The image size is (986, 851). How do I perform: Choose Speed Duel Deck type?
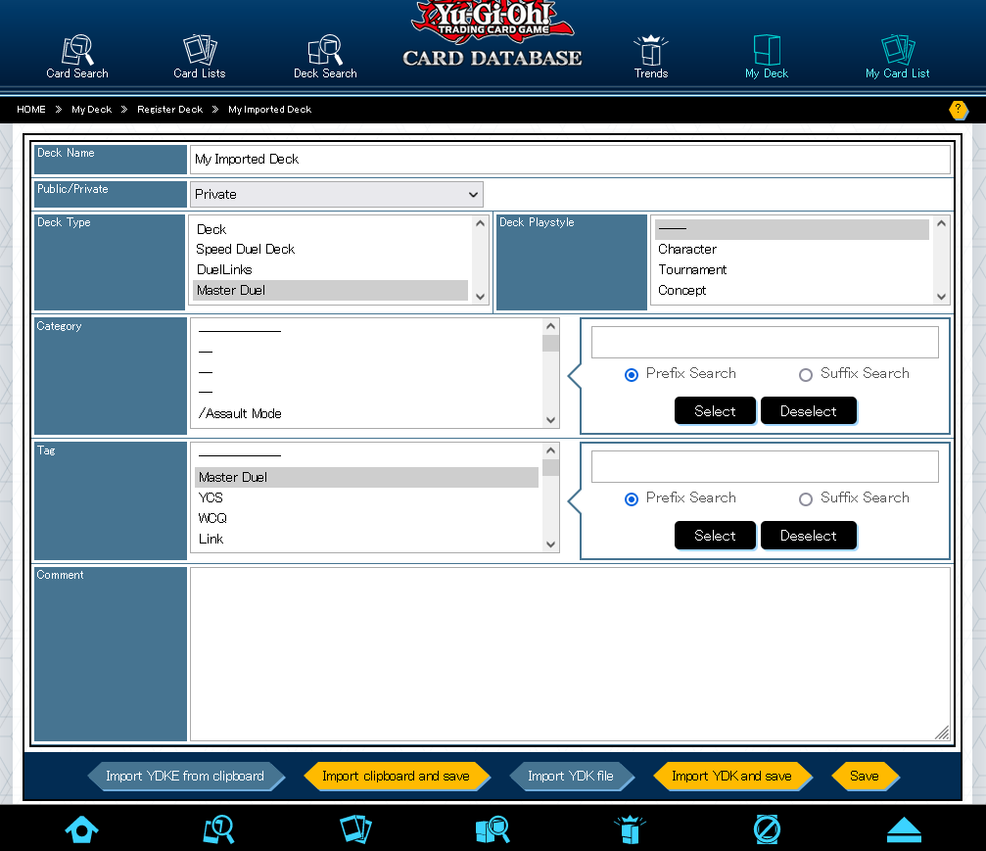tap(330, 249)
